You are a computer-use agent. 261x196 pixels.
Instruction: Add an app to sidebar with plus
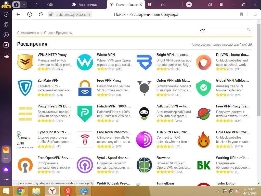(x=6, y=158)
